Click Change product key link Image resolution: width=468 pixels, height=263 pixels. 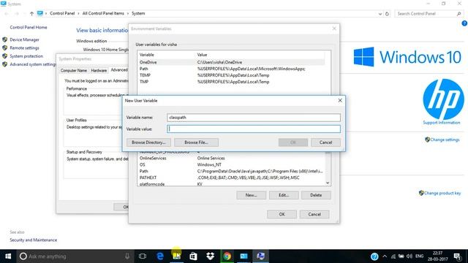[442, 193]
